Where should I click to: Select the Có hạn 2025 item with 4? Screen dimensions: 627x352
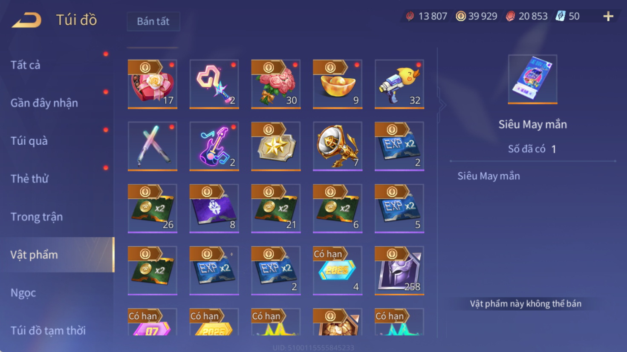click(x=338, y=270)
